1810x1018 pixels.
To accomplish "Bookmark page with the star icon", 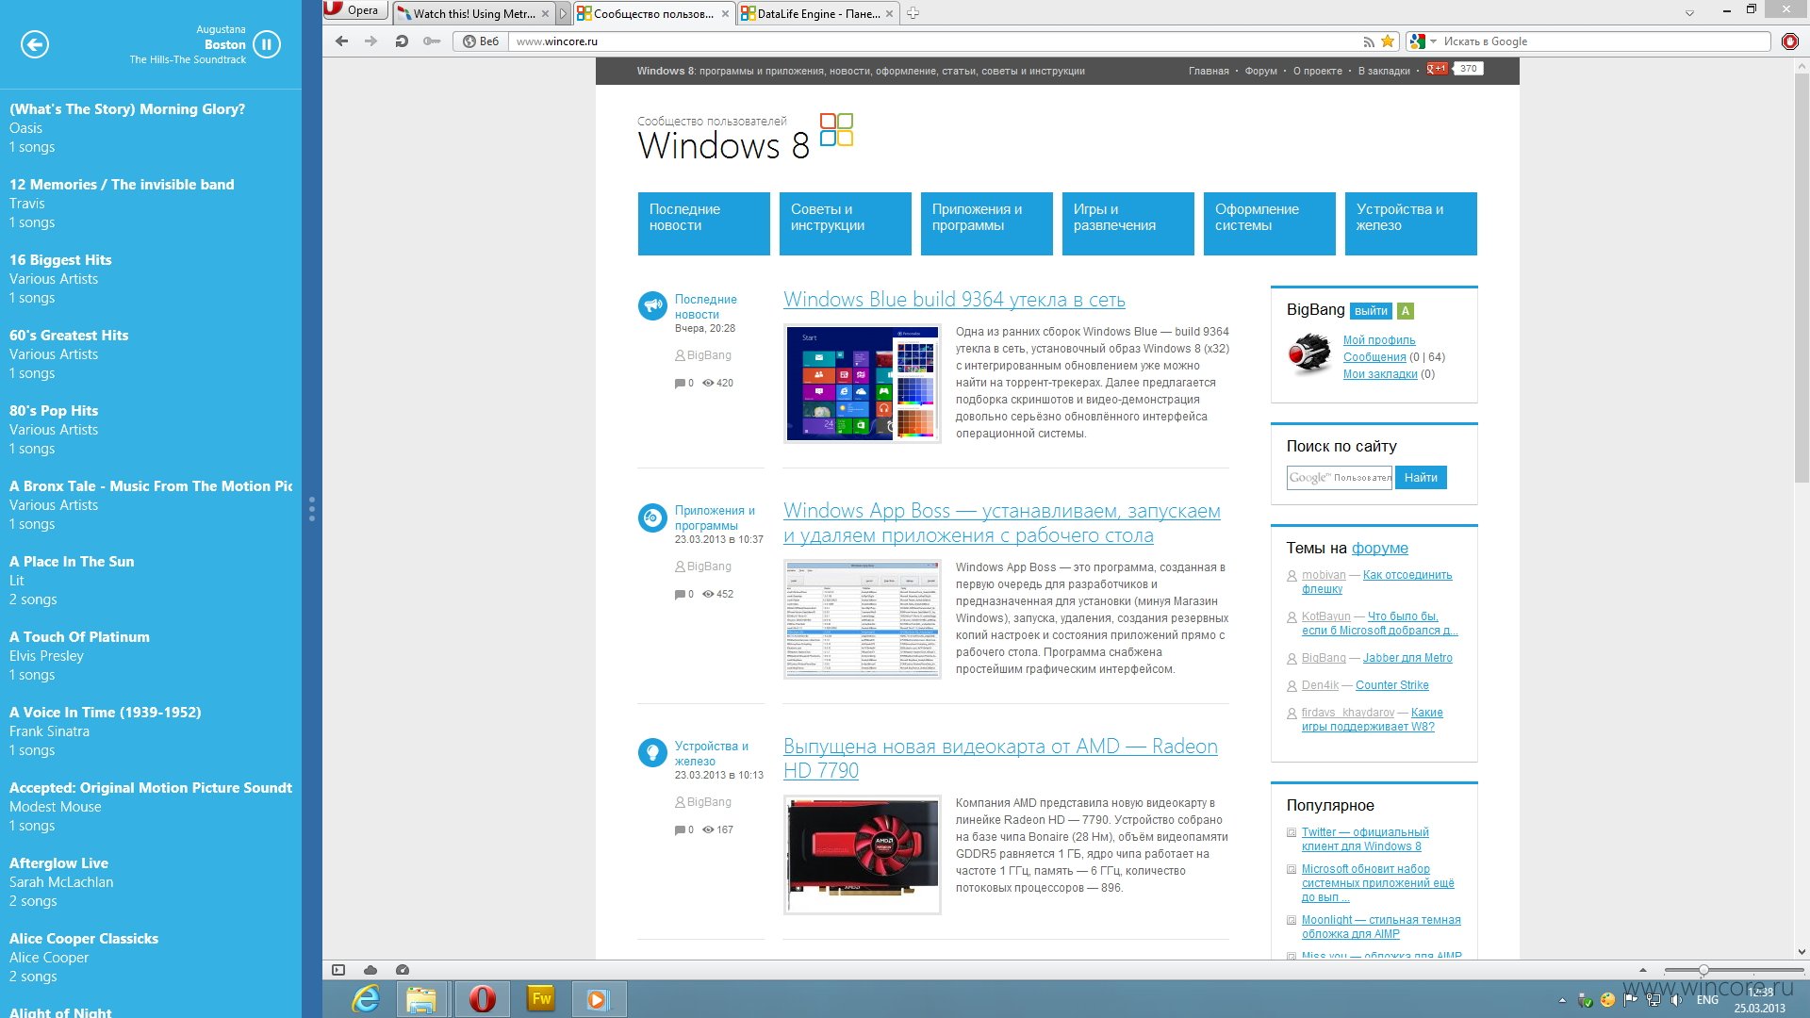I will tap(1388, 41).
